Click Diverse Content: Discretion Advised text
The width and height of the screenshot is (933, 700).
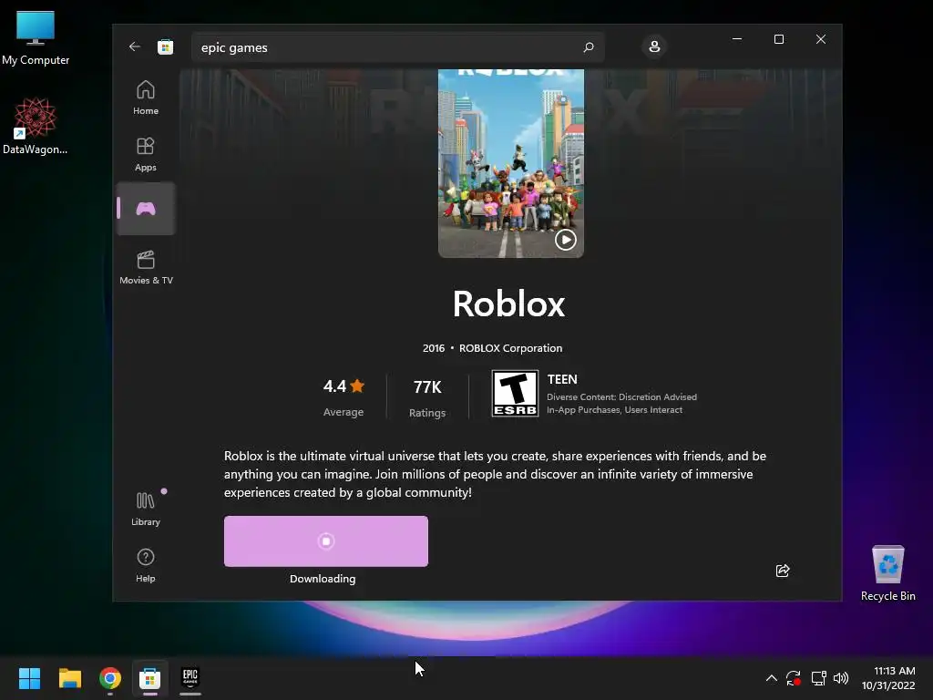pyautogui.click(x=621, y=397)
